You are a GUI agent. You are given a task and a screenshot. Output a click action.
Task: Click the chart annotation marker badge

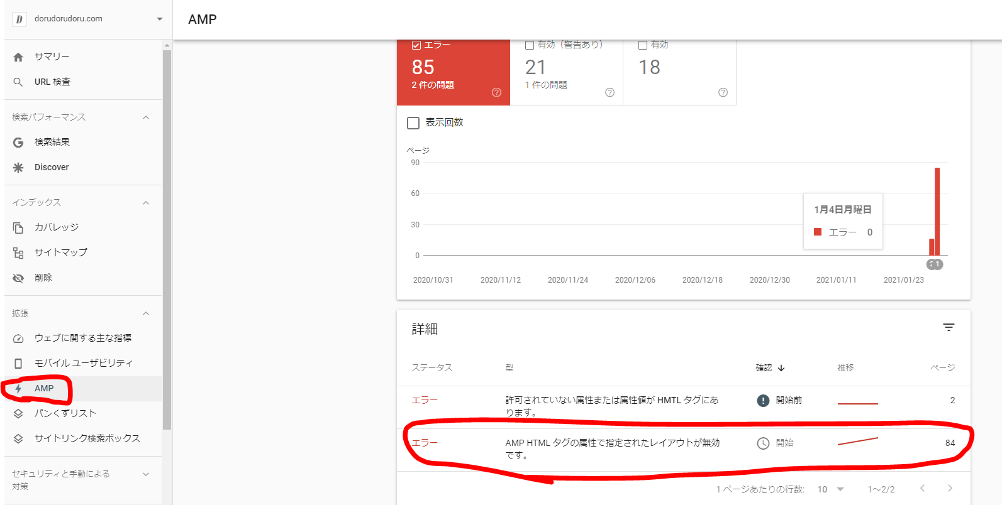click(x=935, y=264)
